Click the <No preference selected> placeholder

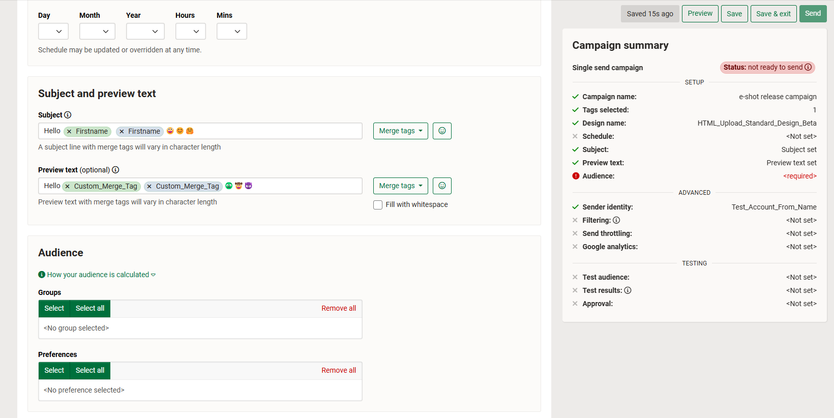pos(84,390)
